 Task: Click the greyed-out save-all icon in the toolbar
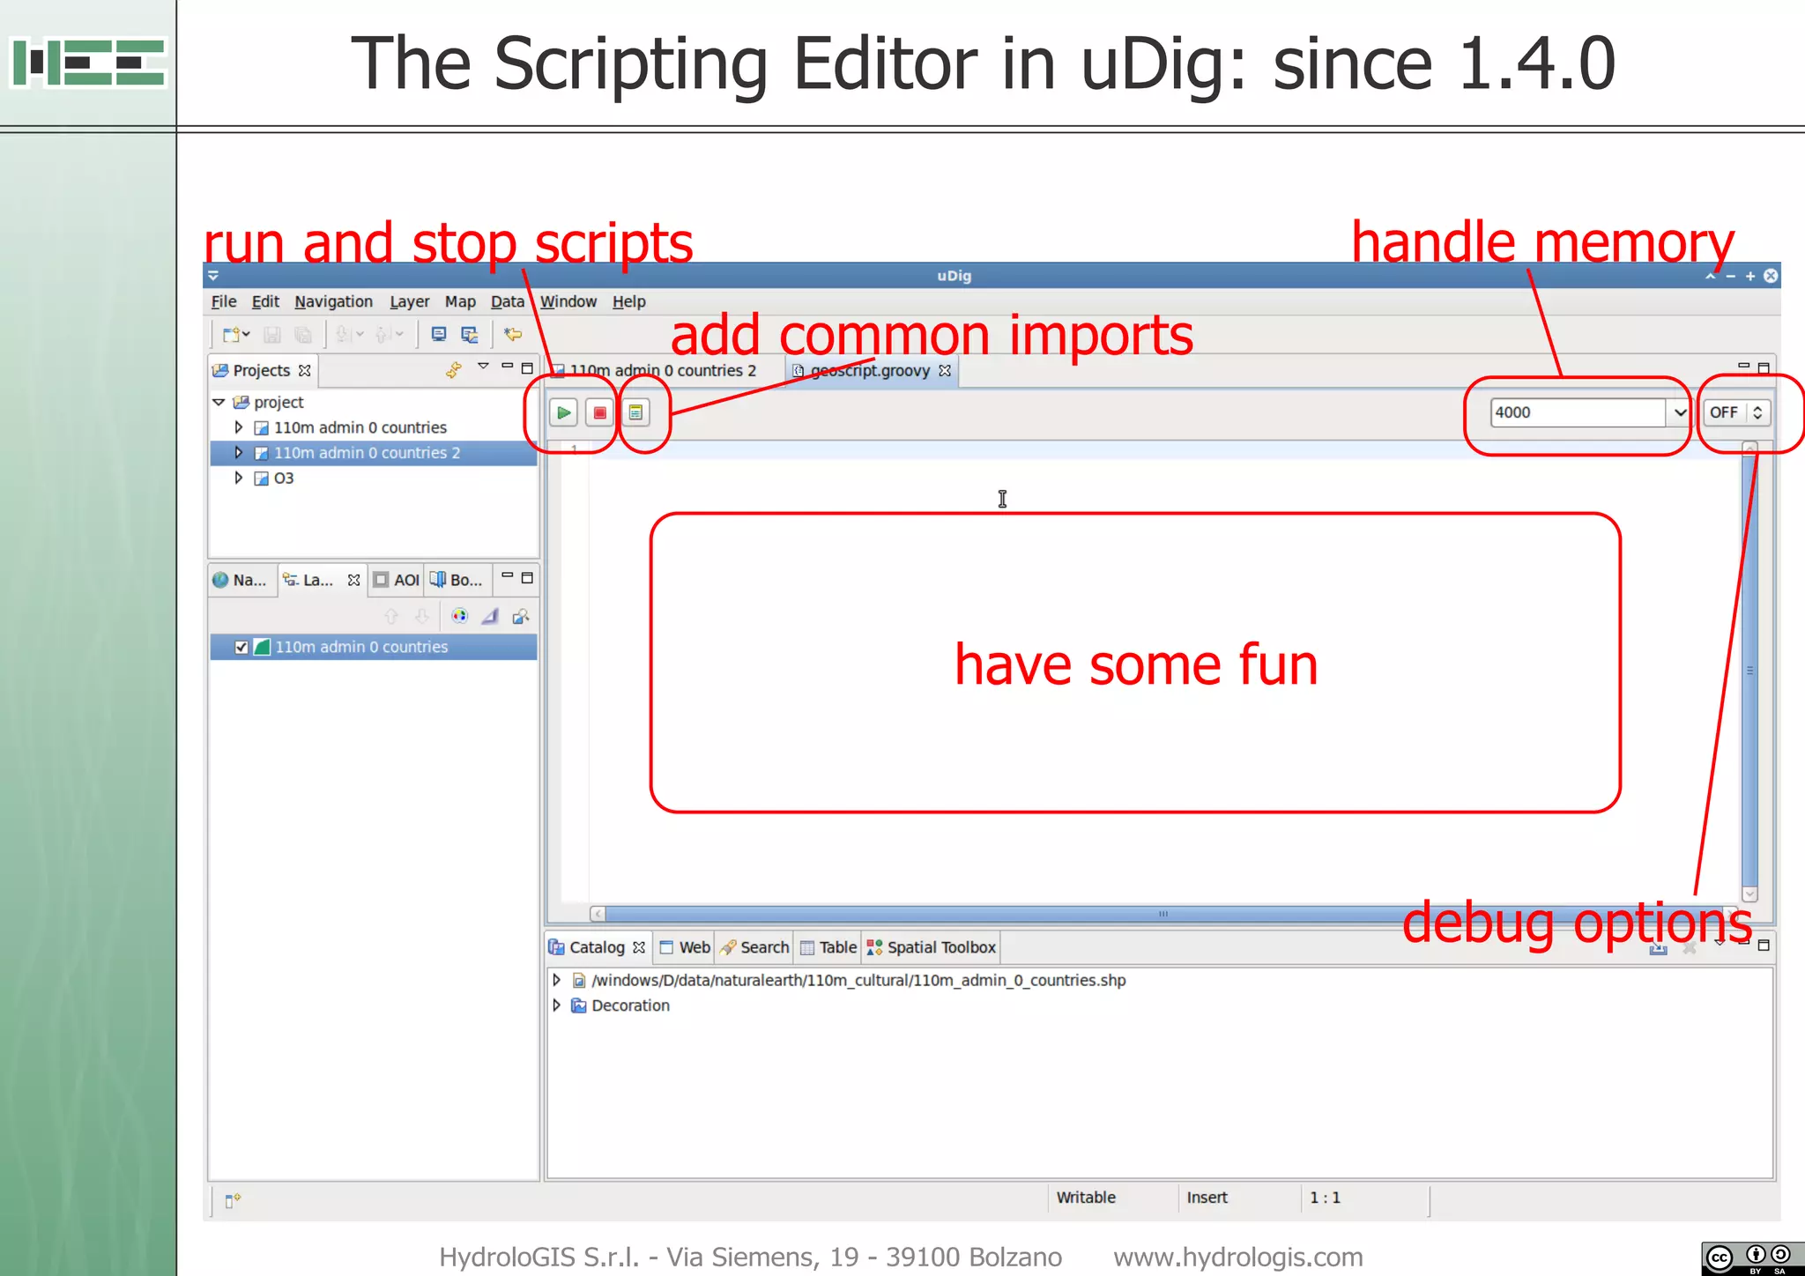303,335
